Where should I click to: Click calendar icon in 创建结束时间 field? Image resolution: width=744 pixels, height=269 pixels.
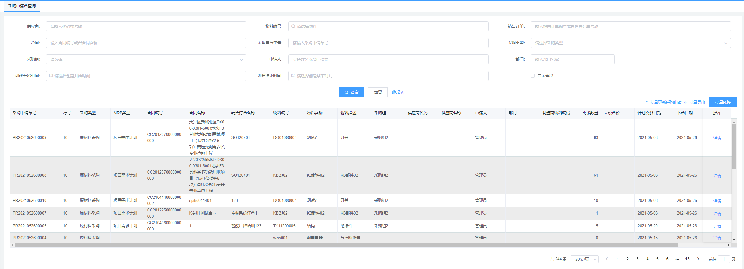coord(293,76)
